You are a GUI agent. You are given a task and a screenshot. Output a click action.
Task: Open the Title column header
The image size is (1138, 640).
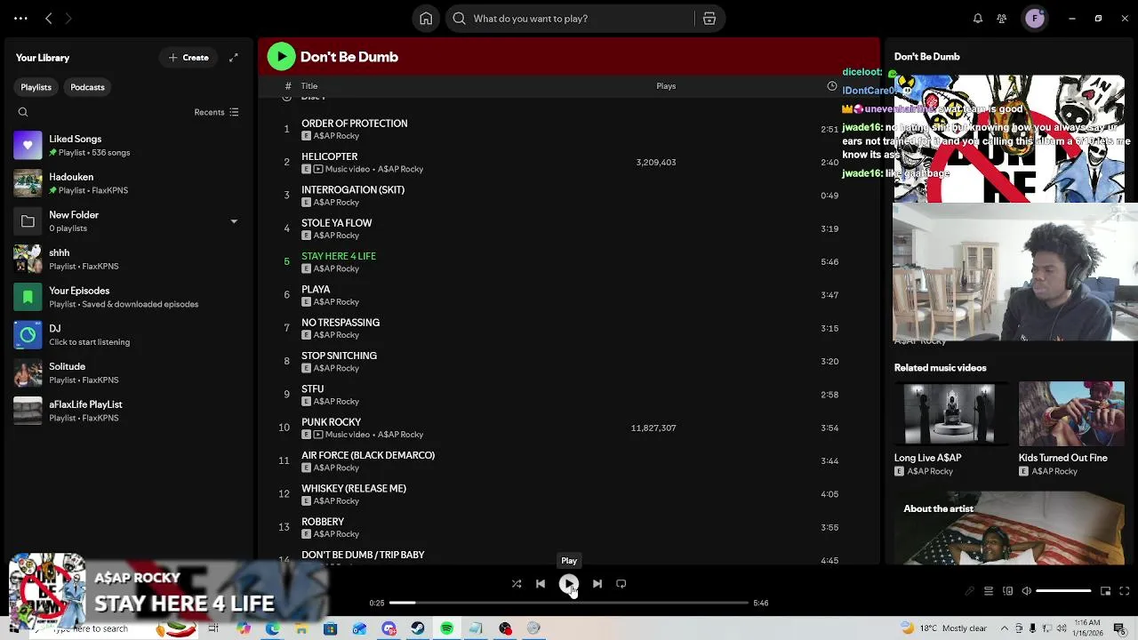click(309, 86)
